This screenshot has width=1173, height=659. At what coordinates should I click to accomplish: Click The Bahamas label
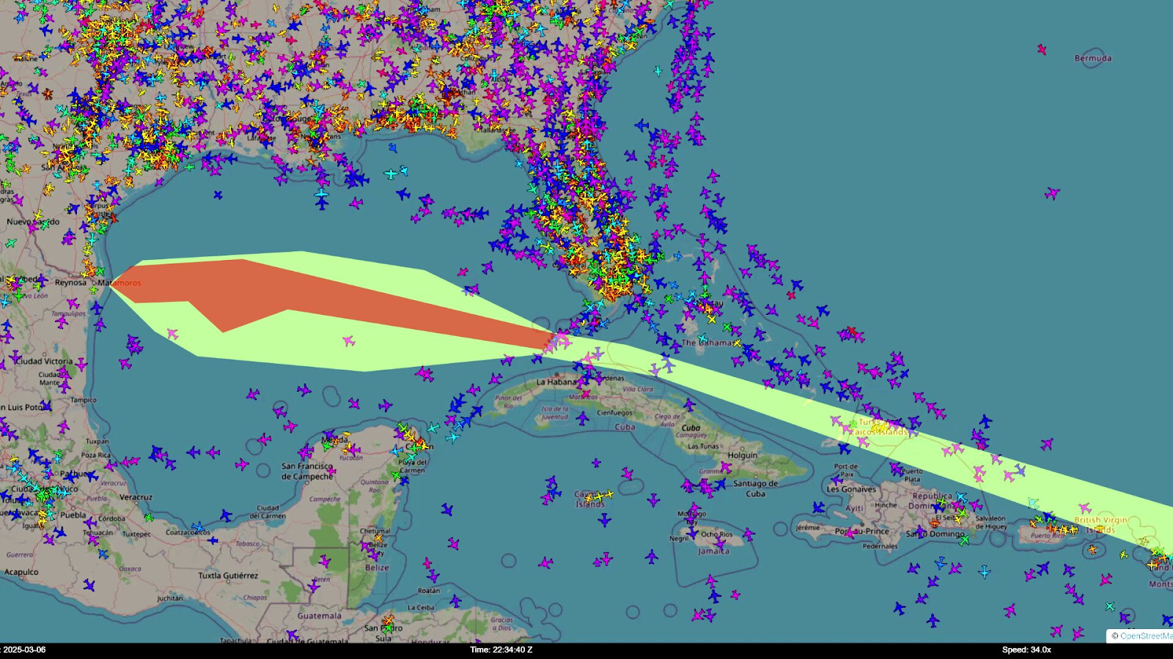(707, 343)
